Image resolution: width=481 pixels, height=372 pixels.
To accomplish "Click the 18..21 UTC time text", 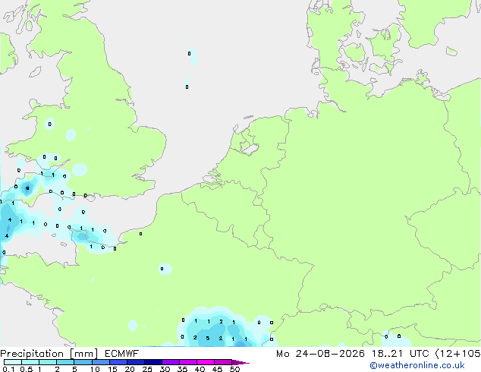I will (401, 354).
